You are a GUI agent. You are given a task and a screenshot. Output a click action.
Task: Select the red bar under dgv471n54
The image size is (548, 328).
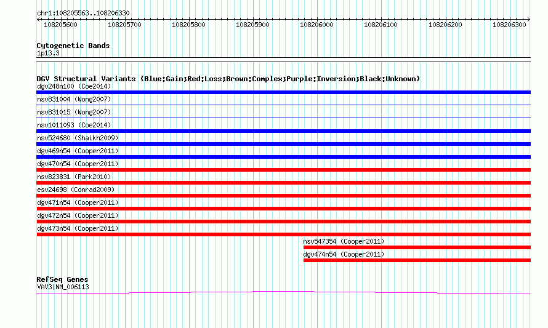click(x=283, y=209)
